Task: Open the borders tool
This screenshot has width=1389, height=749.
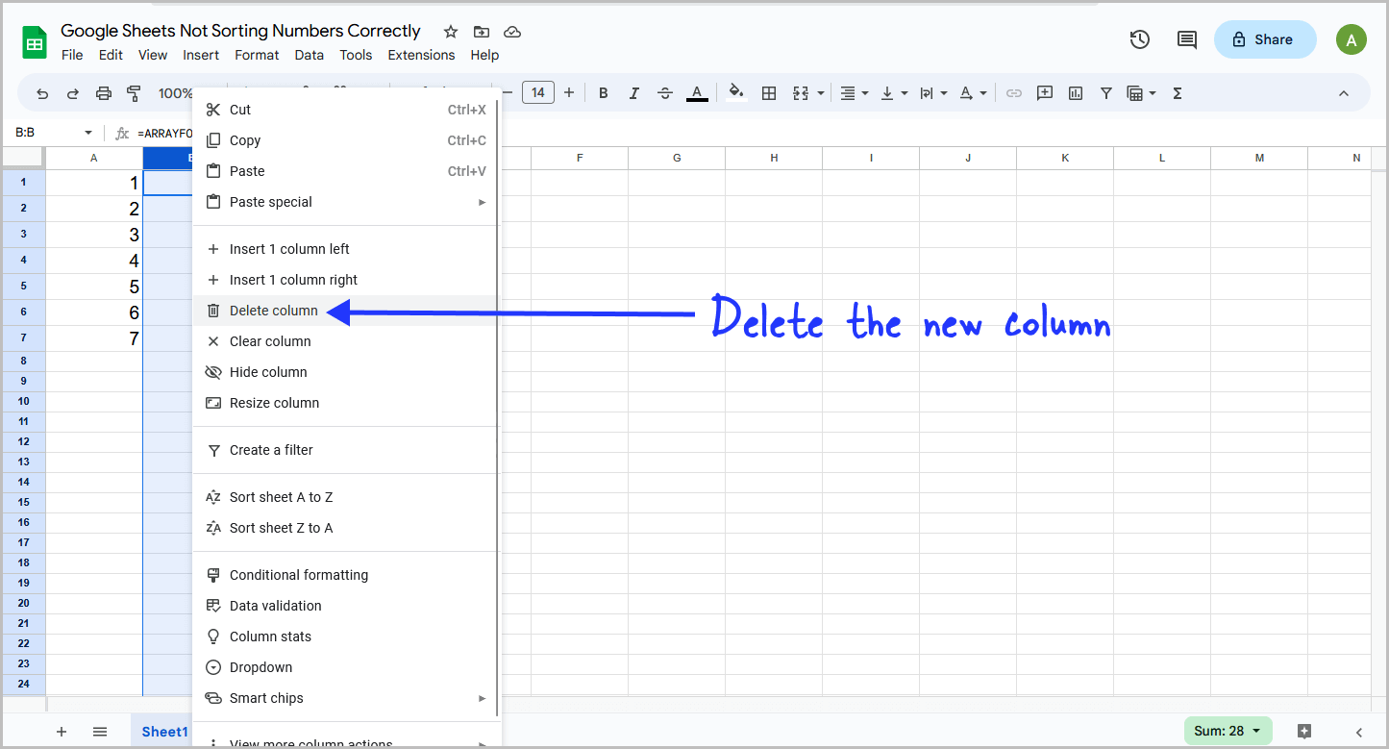Action: coord(769,93)
